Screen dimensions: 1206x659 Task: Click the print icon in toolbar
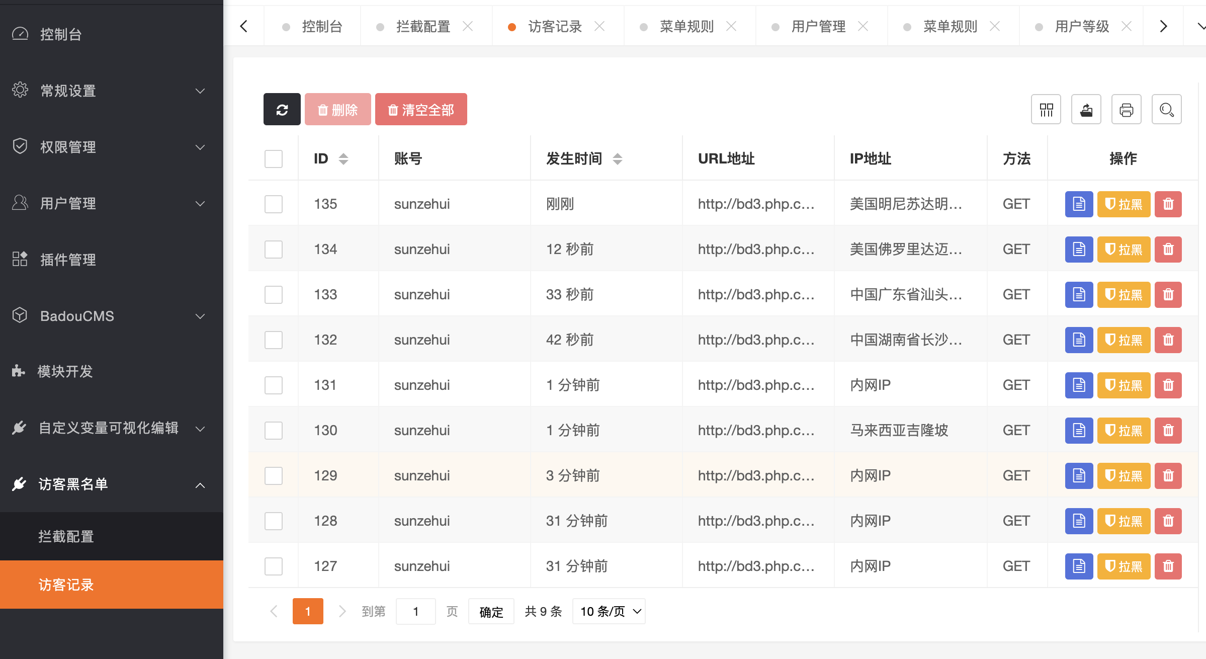(1127, 109)
